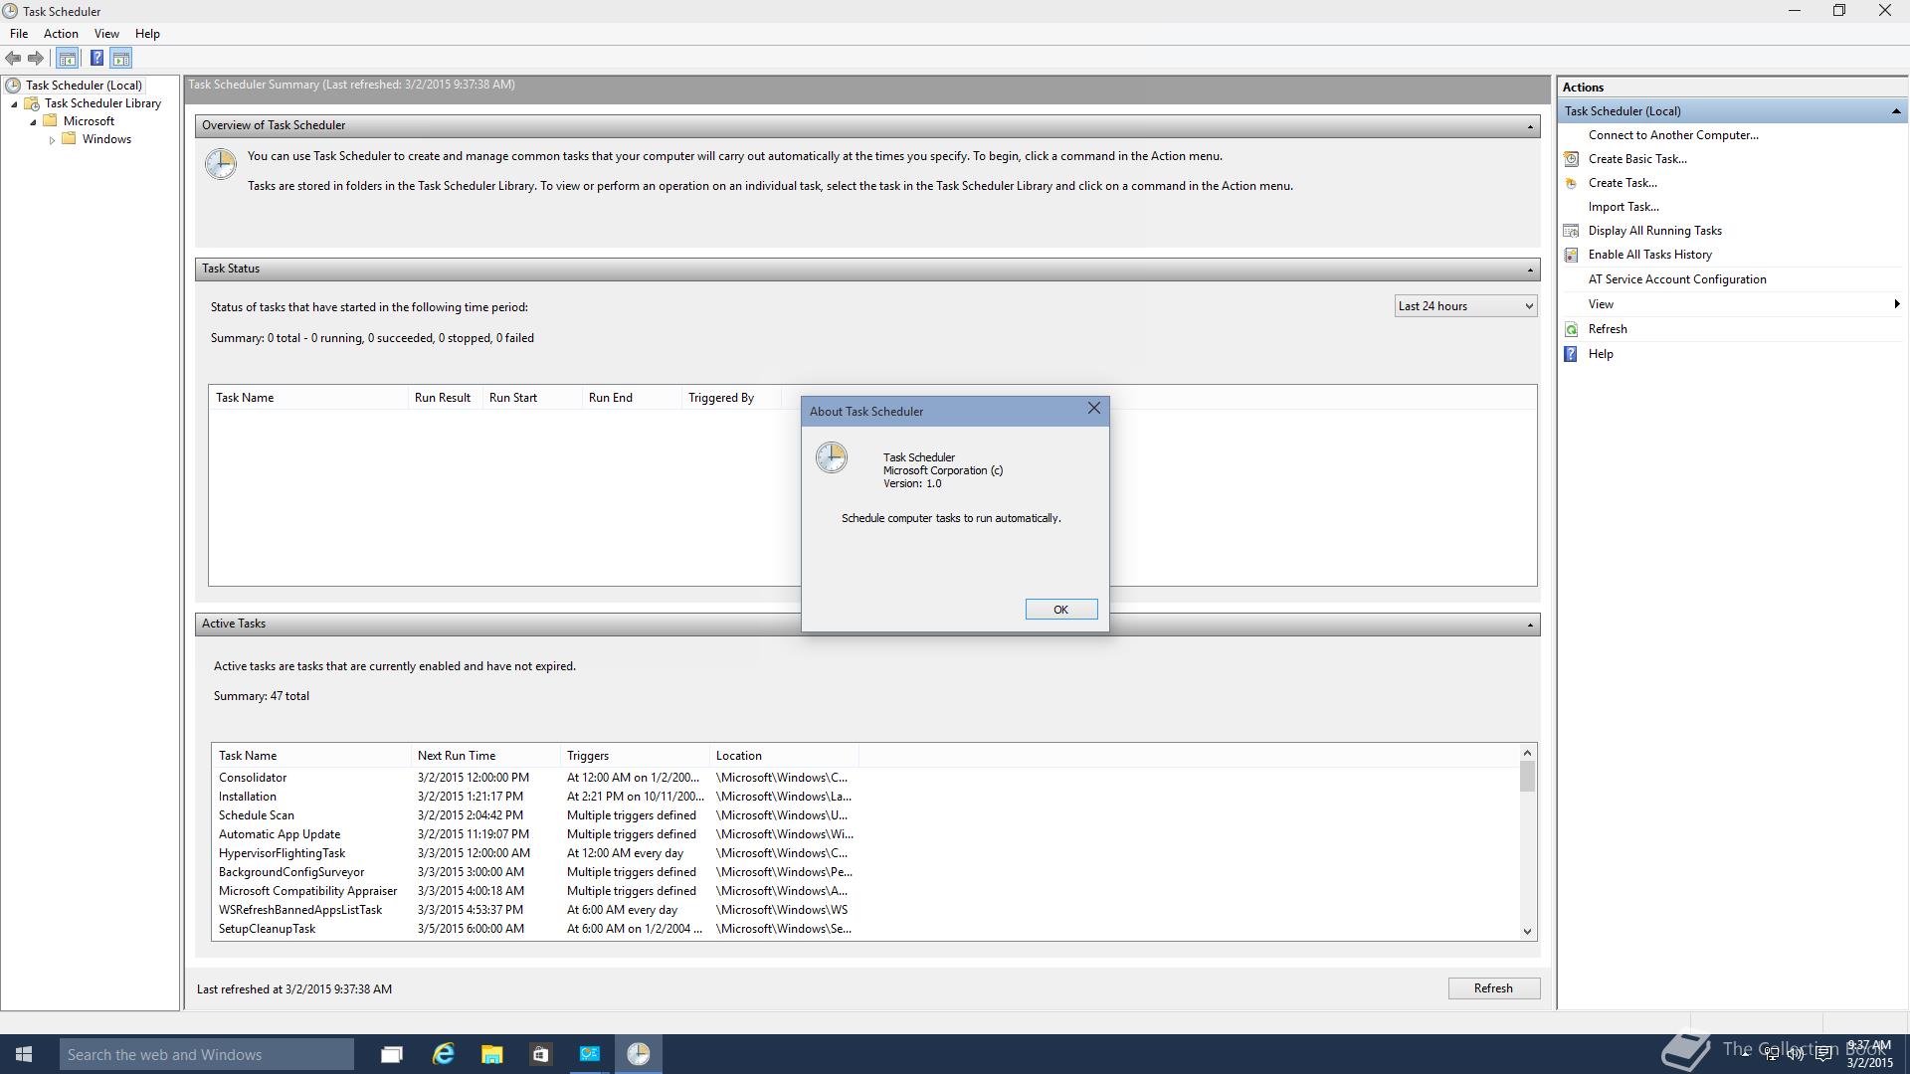Click the blue Help toolbar icon
1910x1074 pixels.
coord(96,58)
